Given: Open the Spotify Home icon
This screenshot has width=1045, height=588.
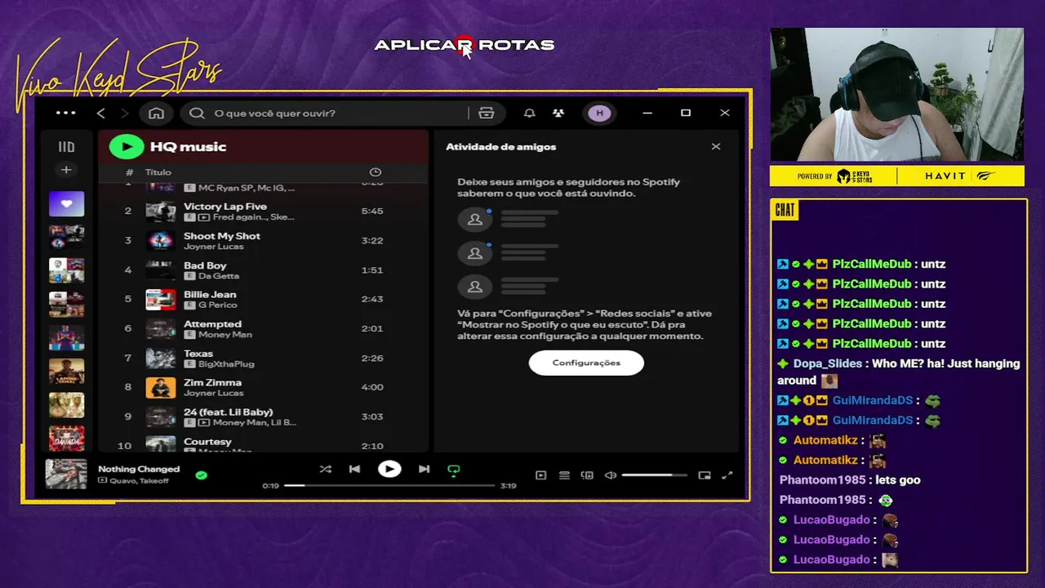Looking at the screenshot, I should coord(156,113).
